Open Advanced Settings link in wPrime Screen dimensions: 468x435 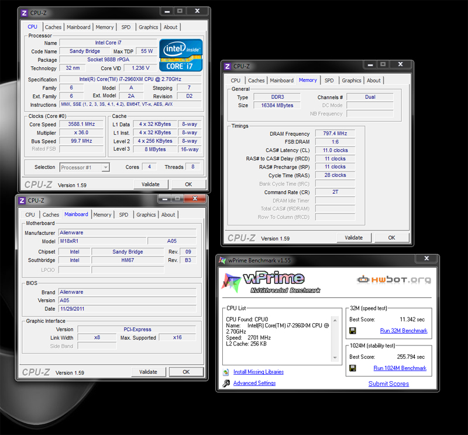click(x=254, y=383)
